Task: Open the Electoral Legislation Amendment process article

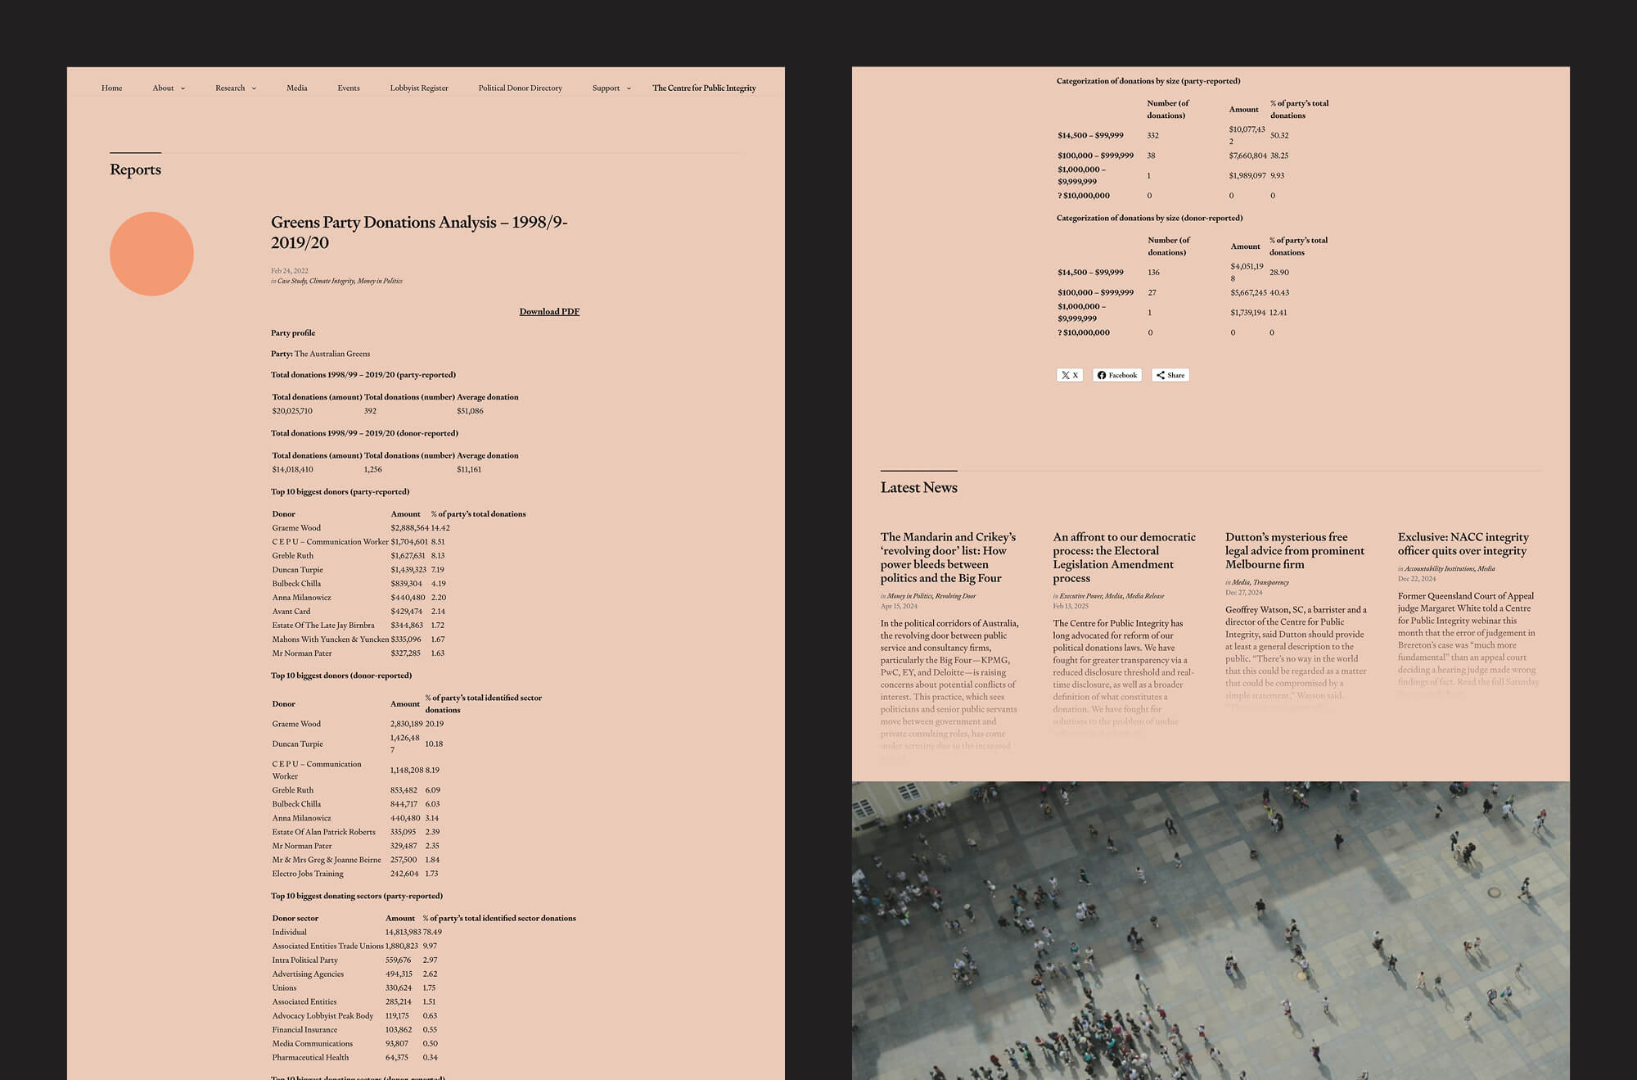Action: (1124, 558)
